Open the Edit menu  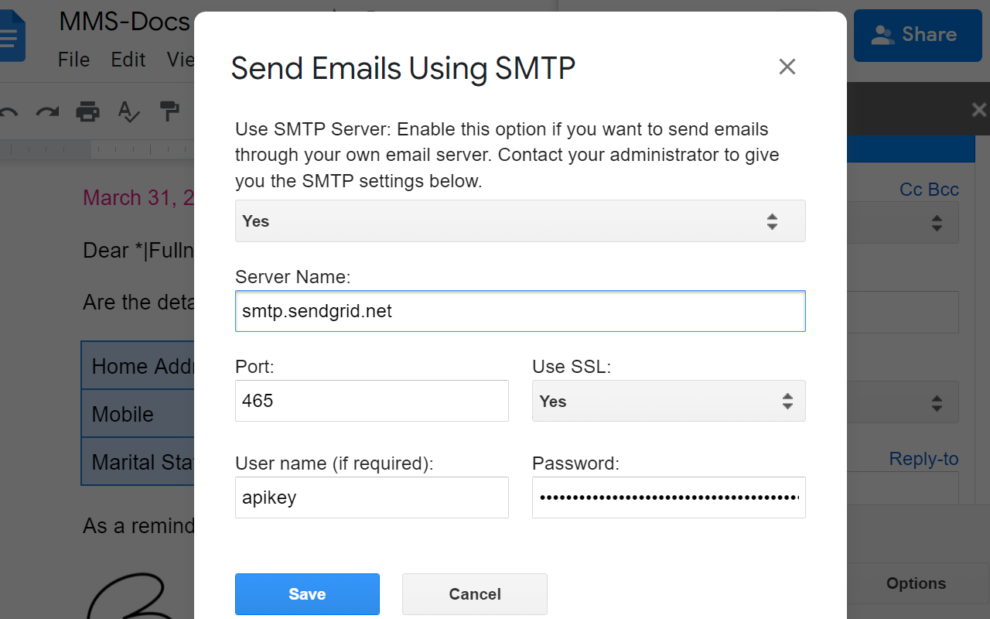(128, 60)
